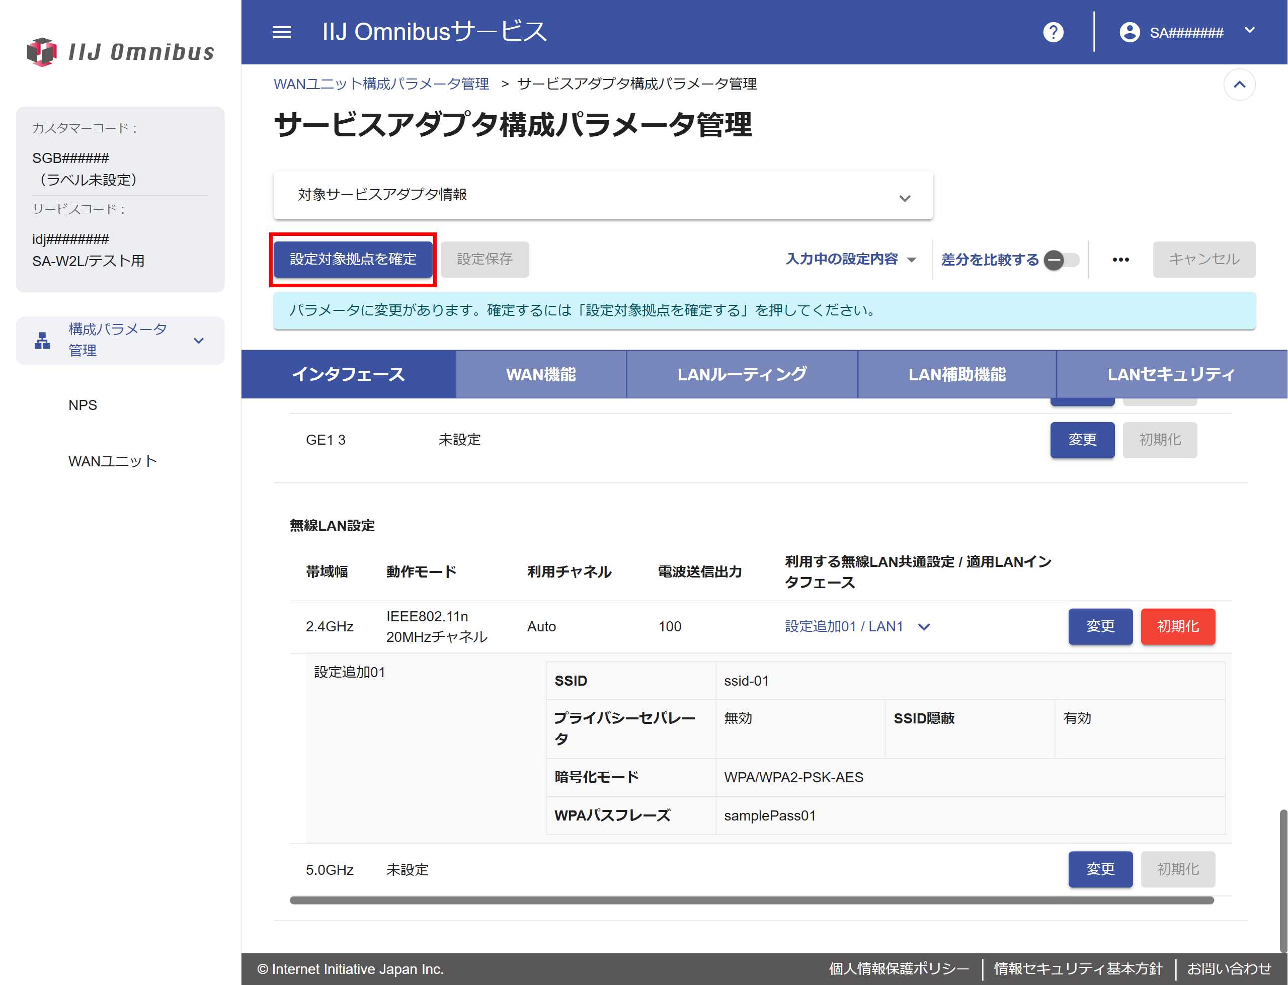Screen dimensions: 1288x985
Task: Click the 2.4GHz band cell
Action: point(330,627)
